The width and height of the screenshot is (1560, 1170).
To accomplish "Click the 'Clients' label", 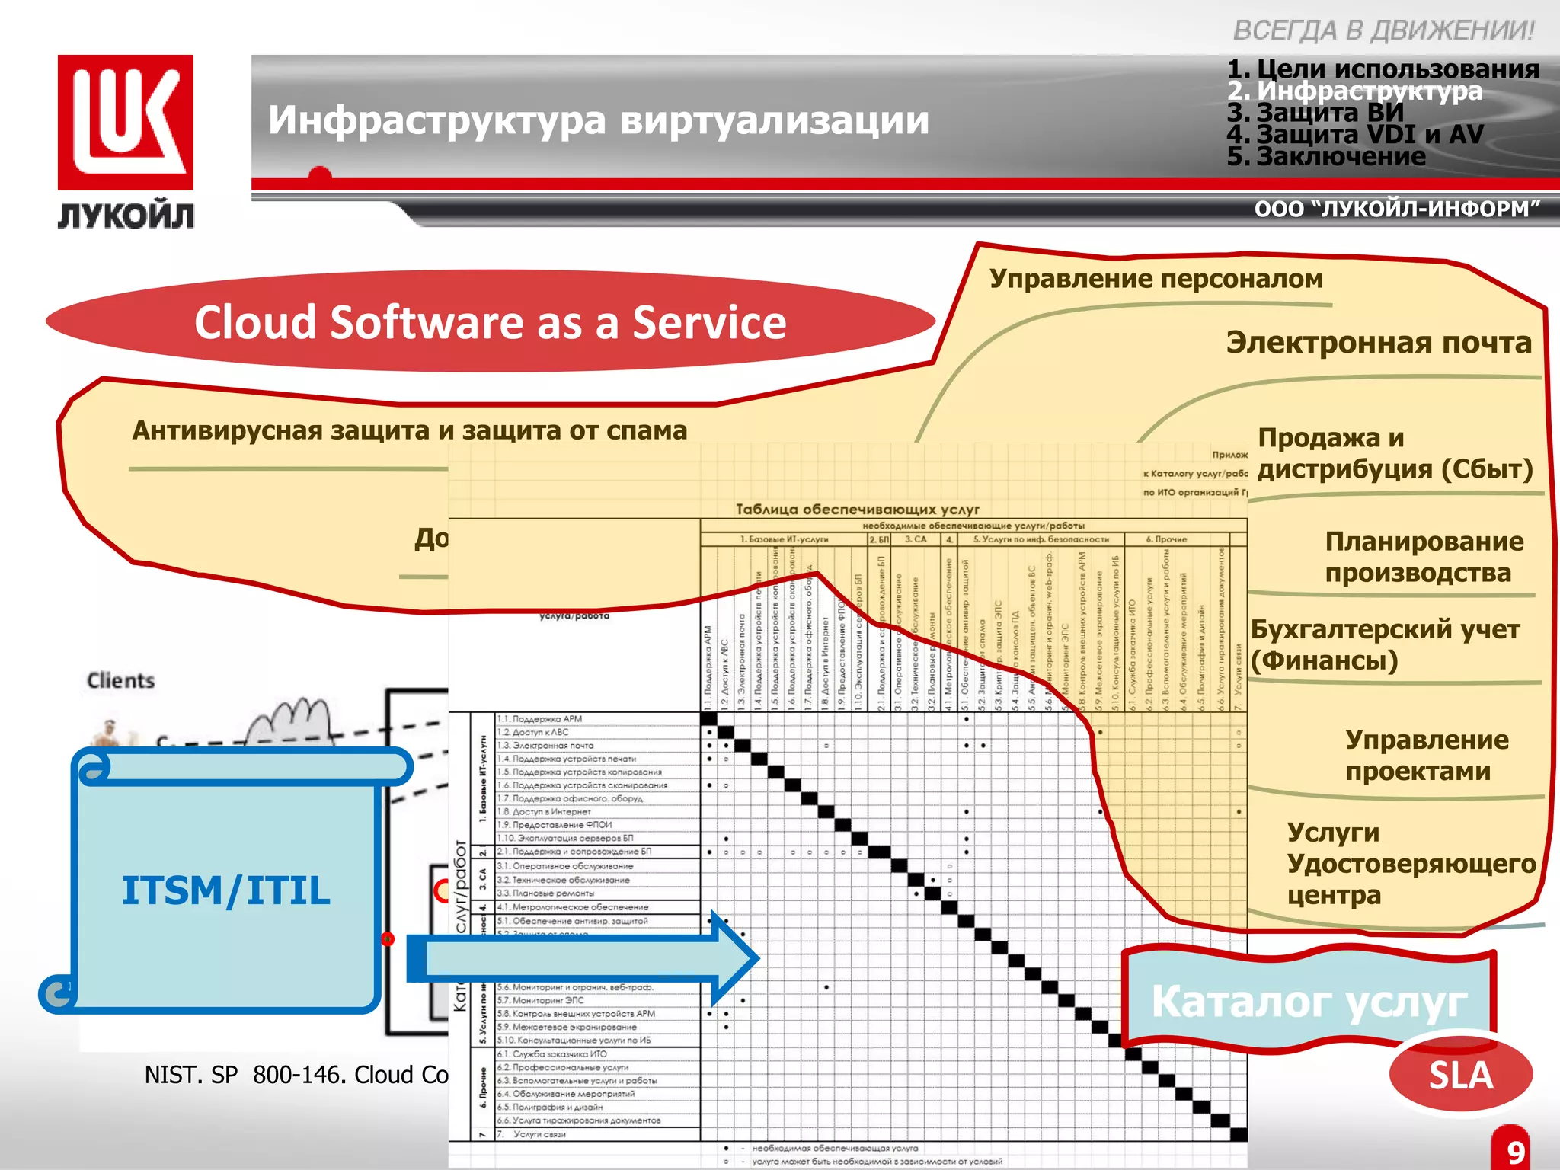I will 120,680.
